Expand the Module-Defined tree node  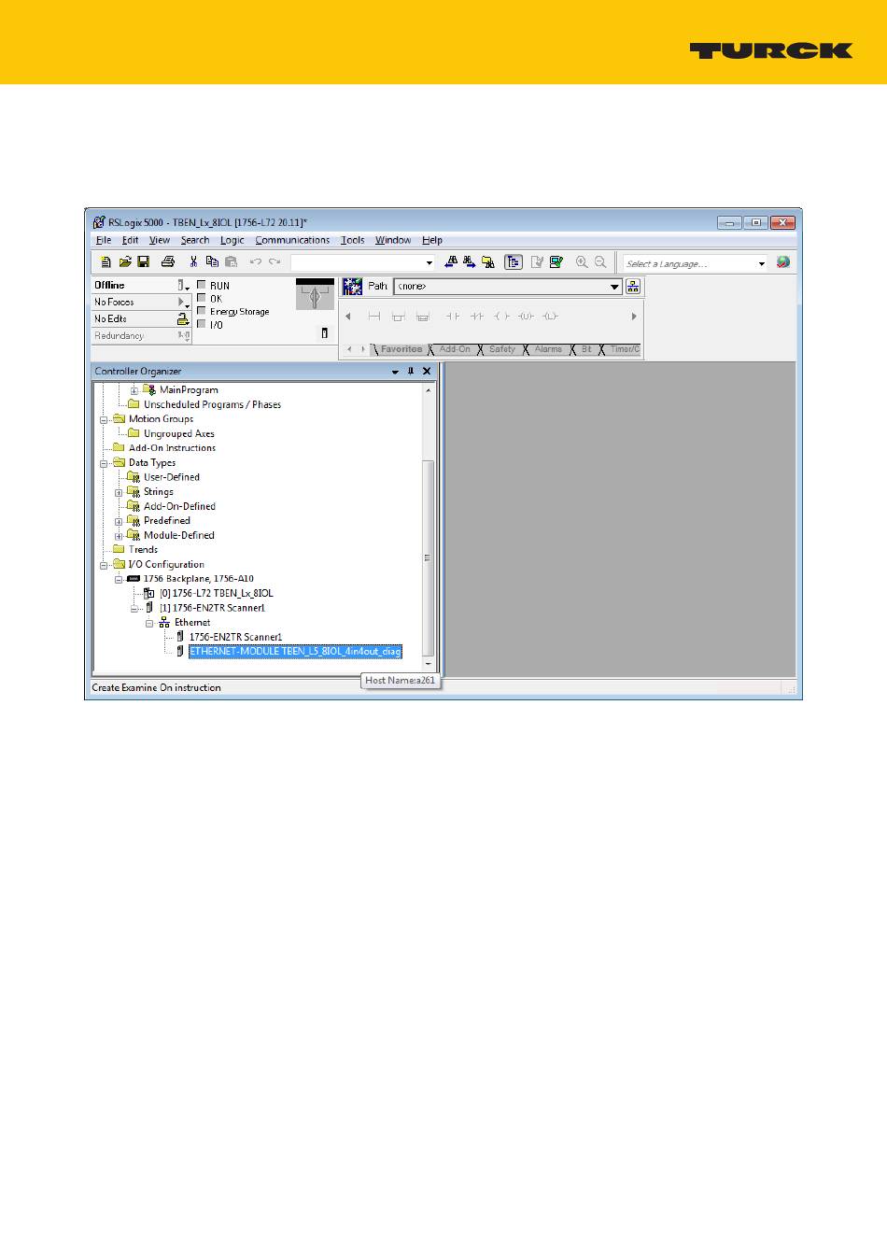[120, 536]
